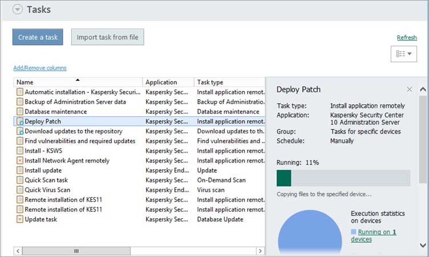Click Virus scan task type cell

[211, 190]
